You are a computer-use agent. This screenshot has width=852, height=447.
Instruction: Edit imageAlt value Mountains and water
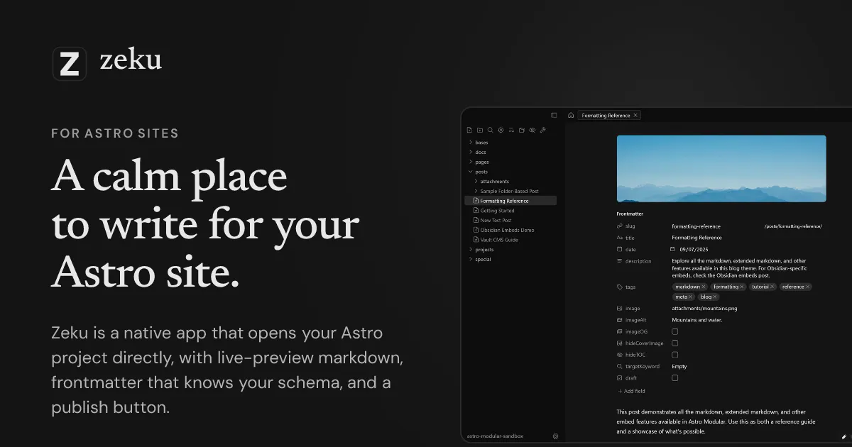697,320
